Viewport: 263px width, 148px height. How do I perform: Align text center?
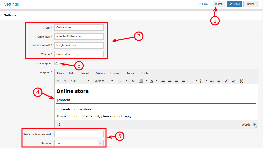[x=170, y=81]
